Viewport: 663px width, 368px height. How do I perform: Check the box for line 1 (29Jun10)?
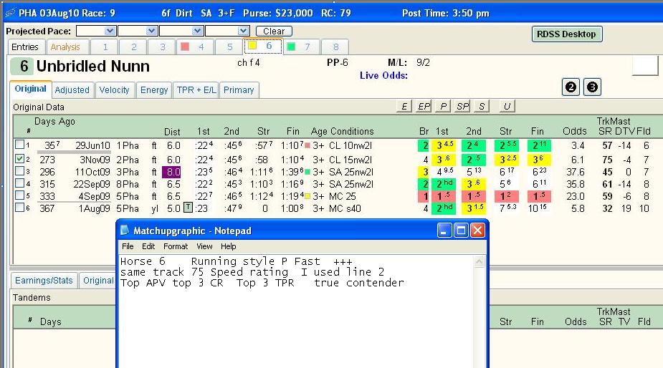pos(19,145)
